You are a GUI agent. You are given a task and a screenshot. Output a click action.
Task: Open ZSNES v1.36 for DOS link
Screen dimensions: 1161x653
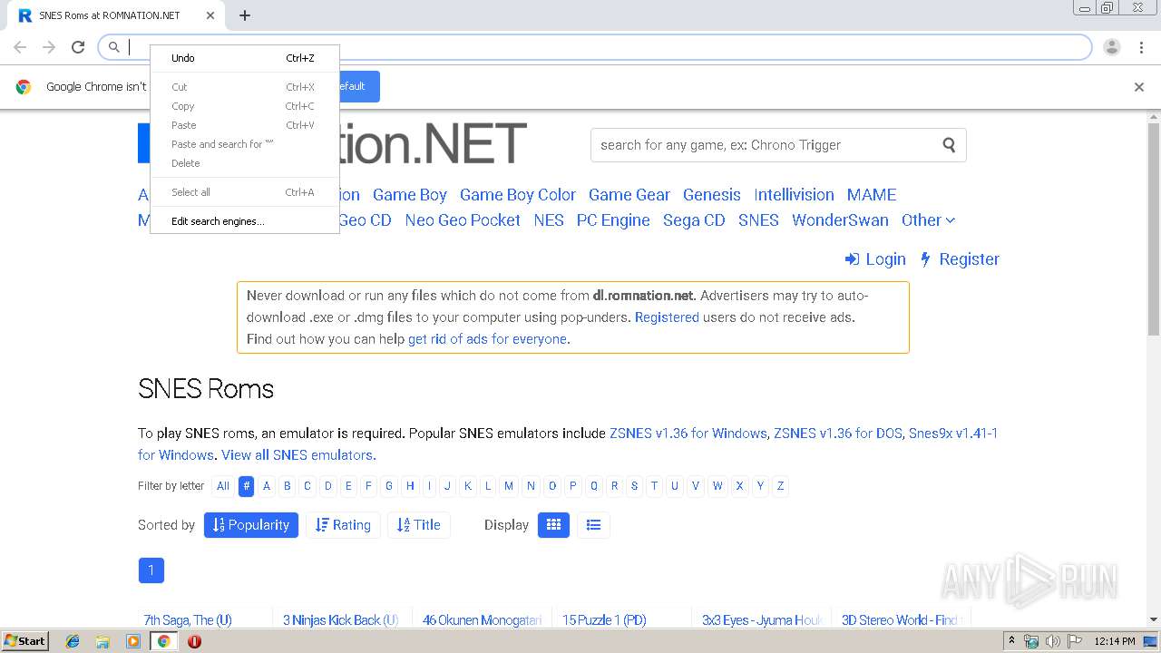(838, 434)
